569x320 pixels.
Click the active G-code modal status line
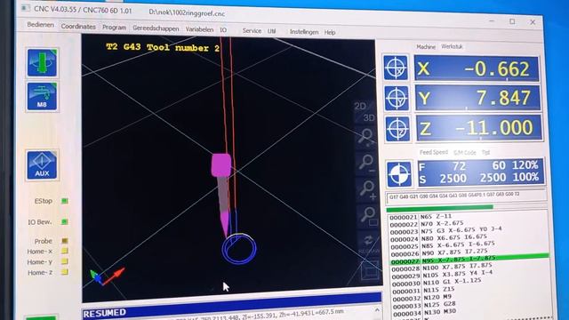point(466,196)
